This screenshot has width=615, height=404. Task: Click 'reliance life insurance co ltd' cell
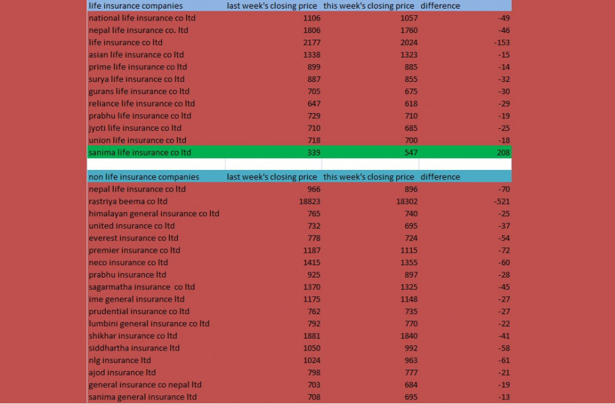click(155, 103)
